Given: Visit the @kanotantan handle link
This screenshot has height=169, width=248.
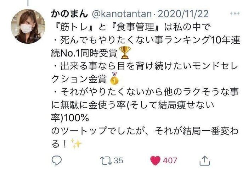Looking at the screenshot, I should [x=122, y=14].
